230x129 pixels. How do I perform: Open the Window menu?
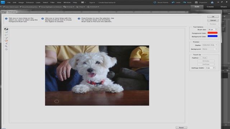[x=67, y=3]
